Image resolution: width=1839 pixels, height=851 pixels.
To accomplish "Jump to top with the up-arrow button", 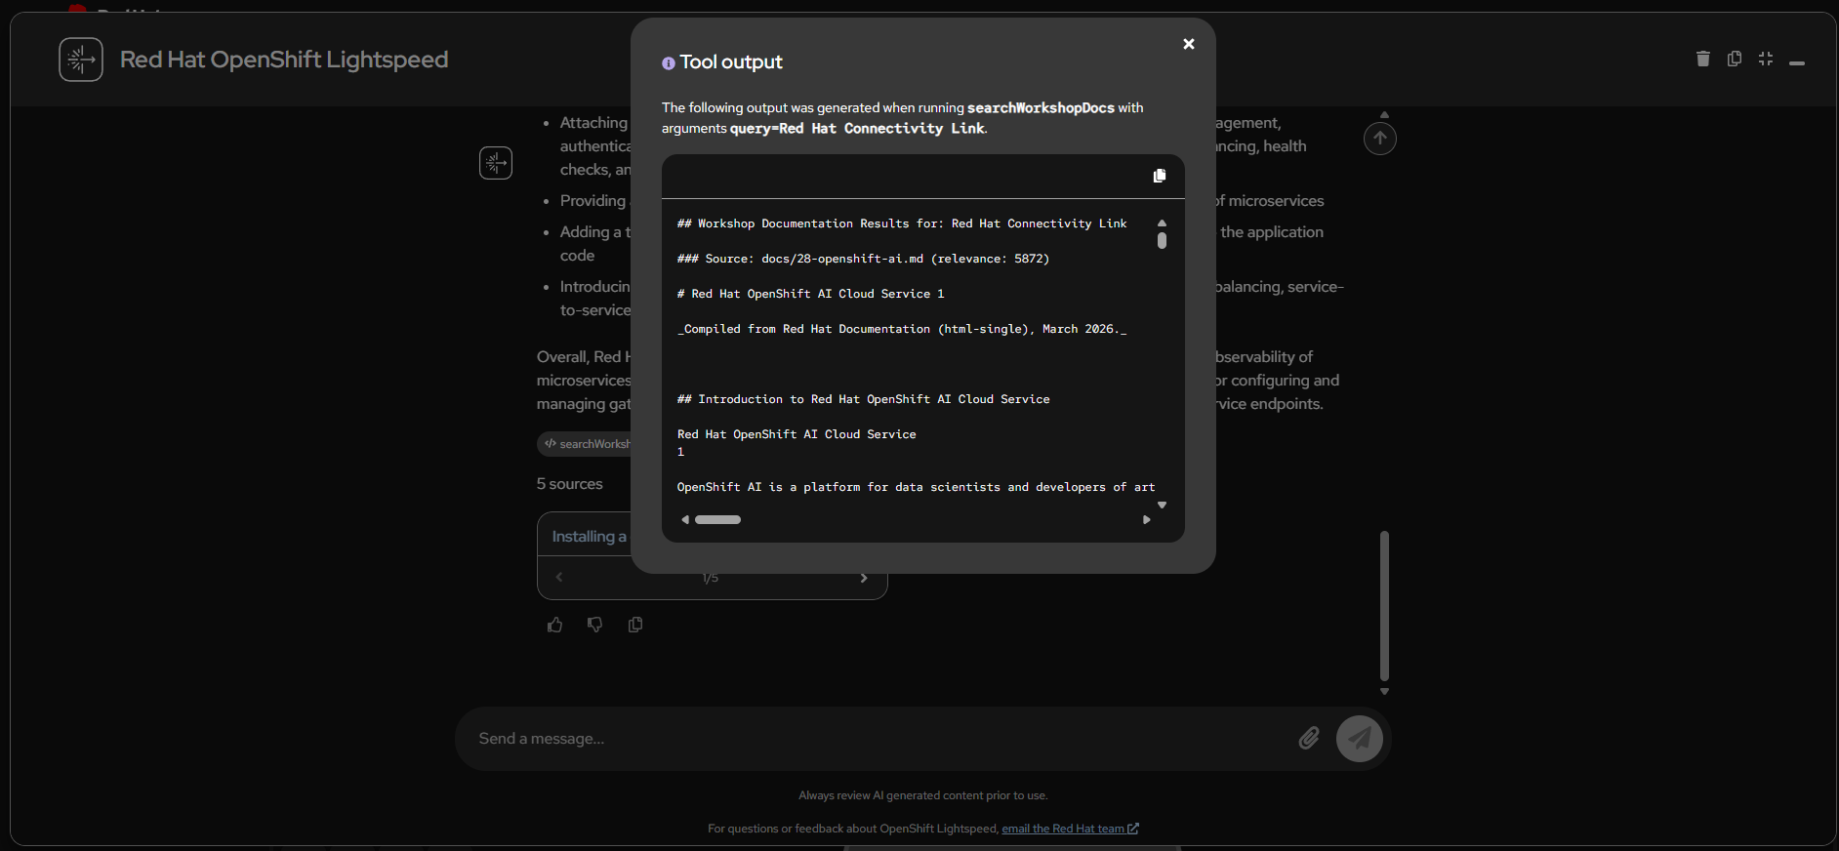I will [1379, 139].
